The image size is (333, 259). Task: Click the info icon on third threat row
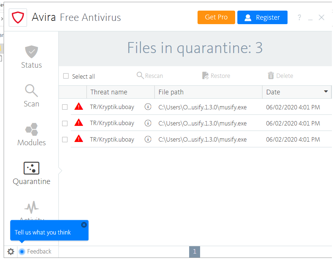[x=148, y=139]
